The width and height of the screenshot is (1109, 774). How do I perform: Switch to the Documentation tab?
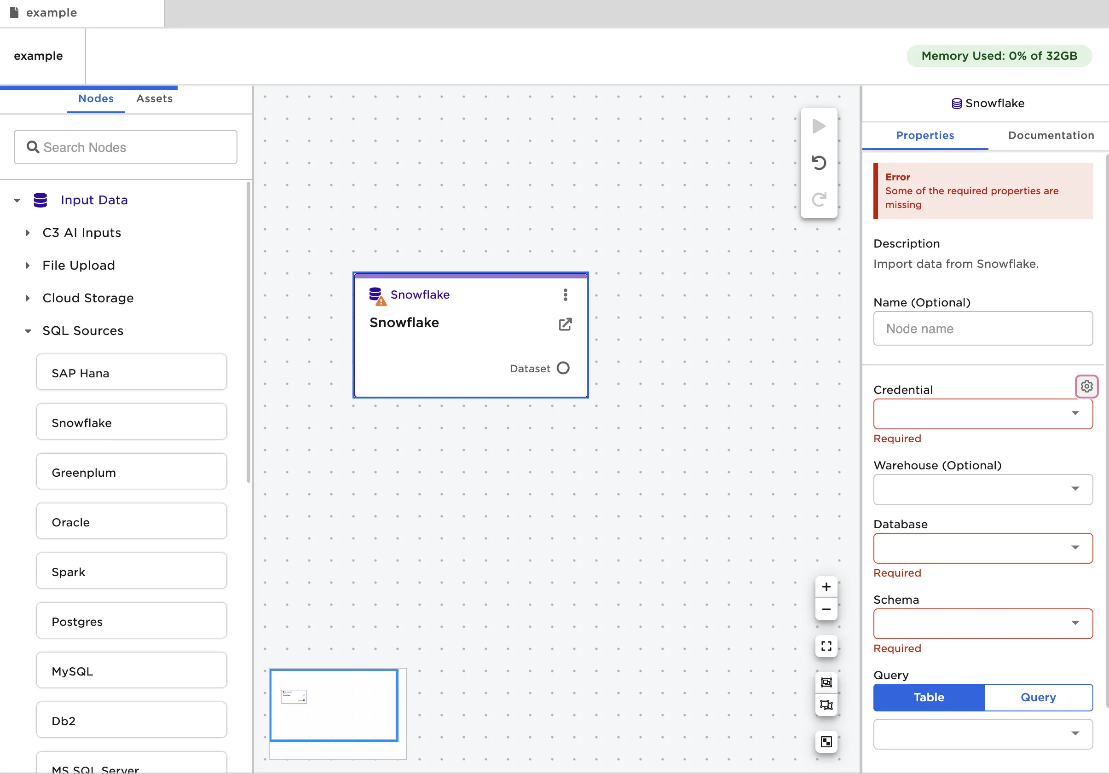(1051, 135)
